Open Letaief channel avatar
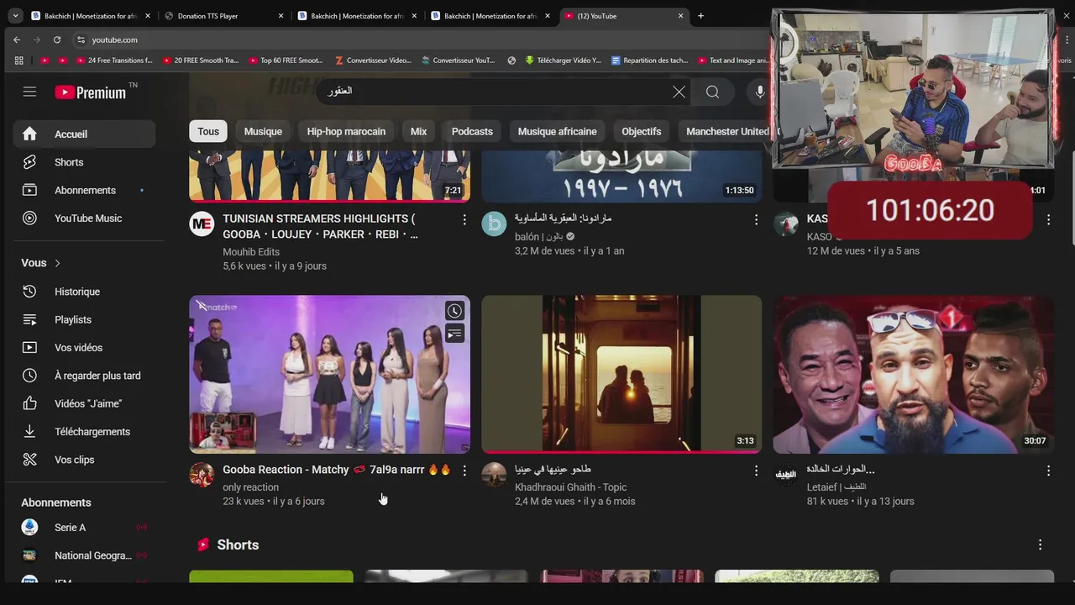This screenshot has width=1075, height=605. [x=786, y=475]
